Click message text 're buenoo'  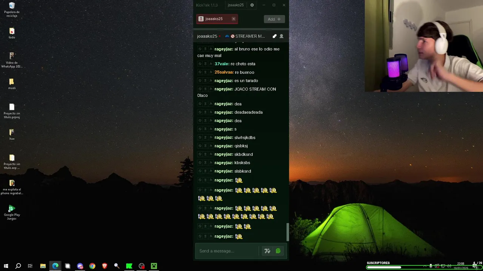click(245, 72)
